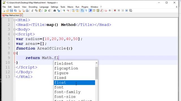This screenshot has height=101, width=181.
Task: Open the Language menu
Action: coord(44,7)
